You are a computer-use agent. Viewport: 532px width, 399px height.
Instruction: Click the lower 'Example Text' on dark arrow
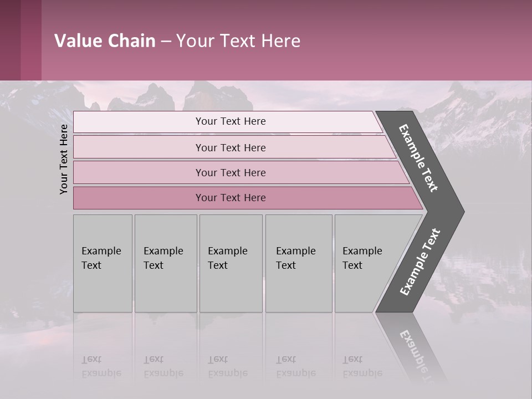tap(420, 262)
